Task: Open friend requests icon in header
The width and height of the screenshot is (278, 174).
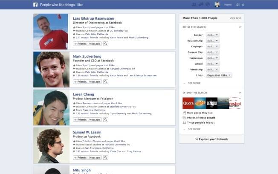Action: 194,5
